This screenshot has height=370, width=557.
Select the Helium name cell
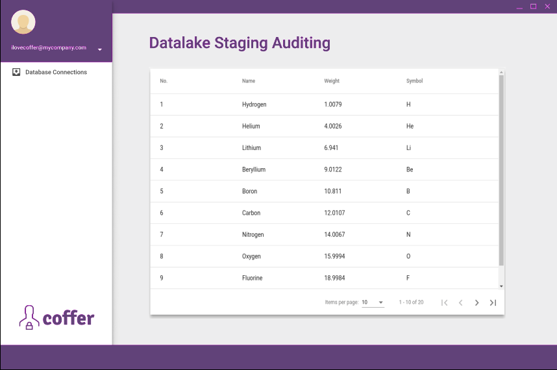251,126
